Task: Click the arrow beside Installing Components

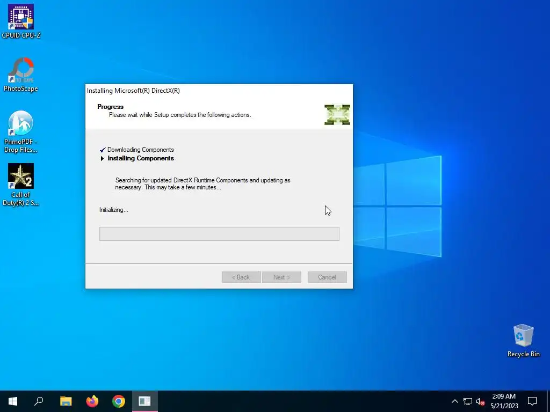Action: pyautogui.click(x=102, y=158)
